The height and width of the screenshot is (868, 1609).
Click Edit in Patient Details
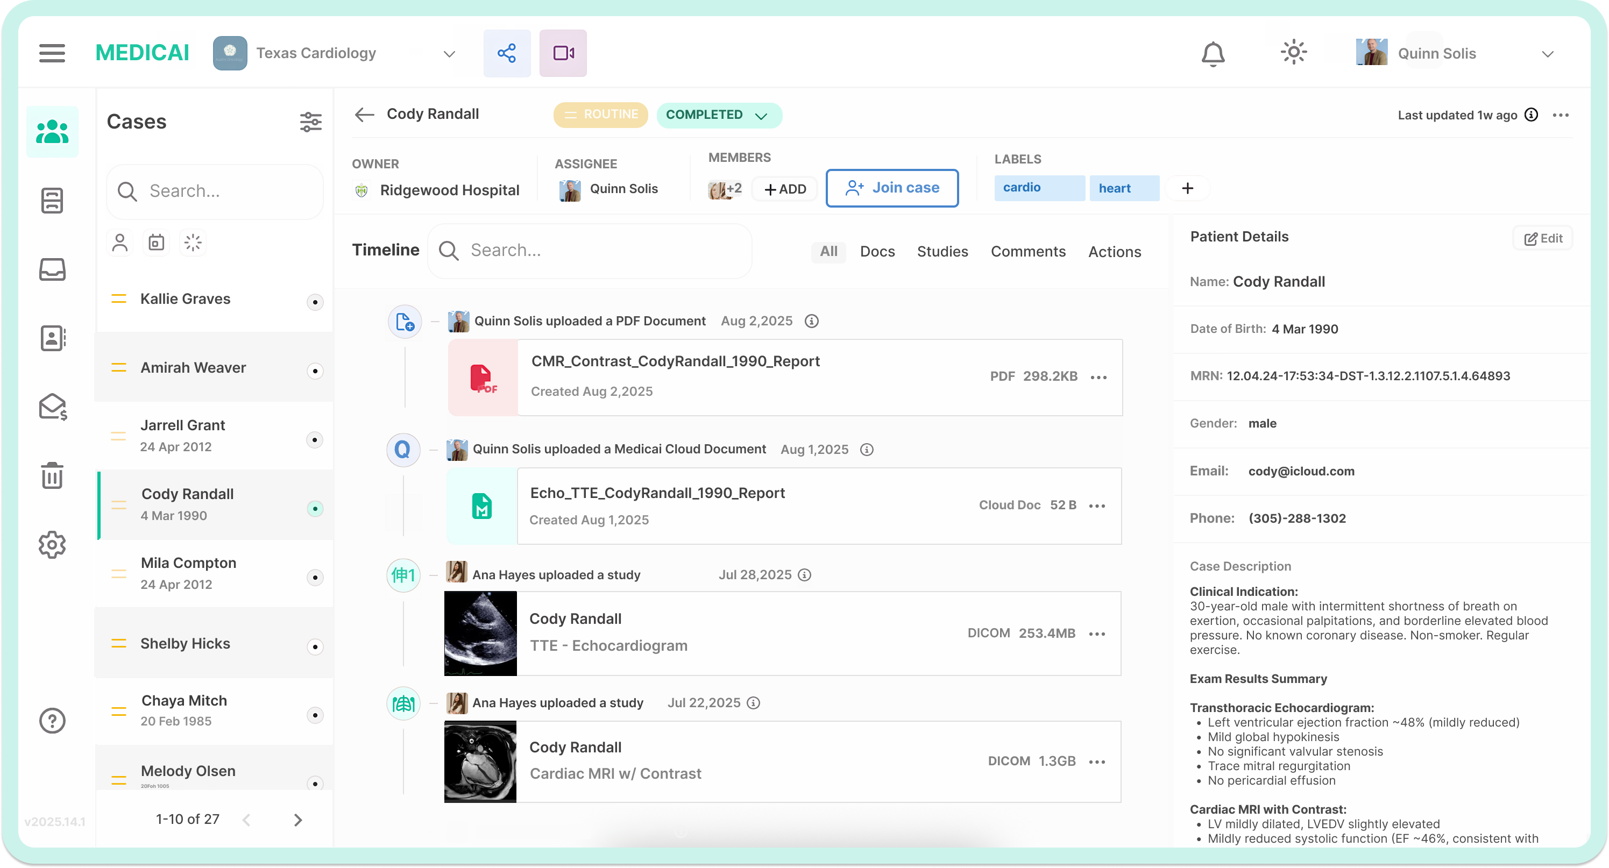click(1543, 239)
